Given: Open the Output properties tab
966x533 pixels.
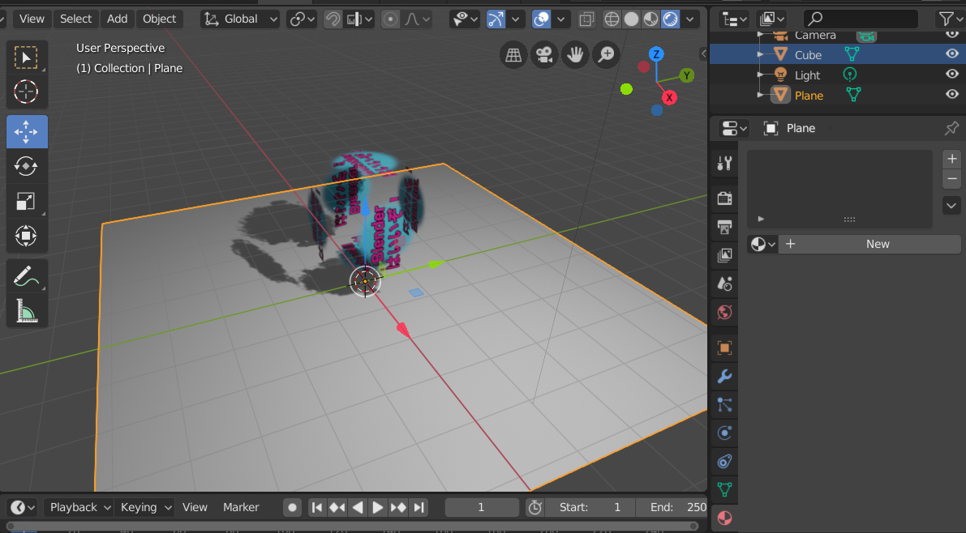Looking at the screenshot, I should (x=724, y=227).
